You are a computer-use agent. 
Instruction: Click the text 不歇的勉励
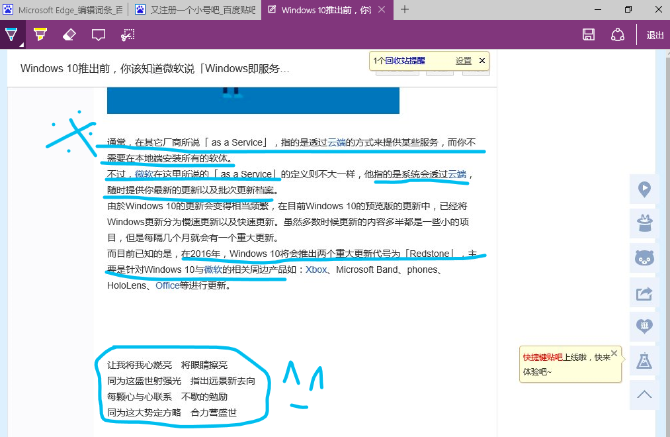point(204,397)
